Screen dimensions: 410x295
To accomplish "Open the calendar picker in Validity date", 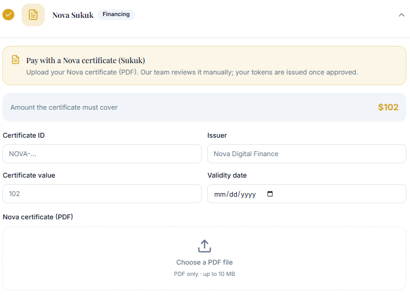I will click(270, 194).
